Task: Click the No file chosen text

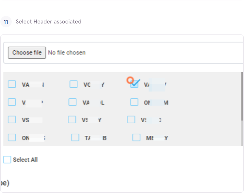Action: coord(67,53)
